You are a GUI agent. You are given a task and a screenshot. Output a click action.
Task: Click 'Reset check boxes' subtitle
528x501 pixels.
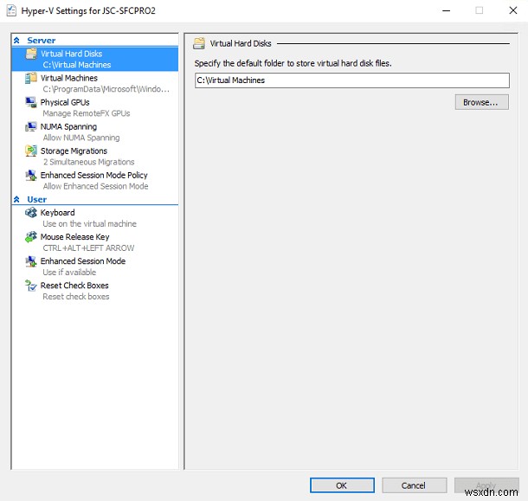[76, 296]
